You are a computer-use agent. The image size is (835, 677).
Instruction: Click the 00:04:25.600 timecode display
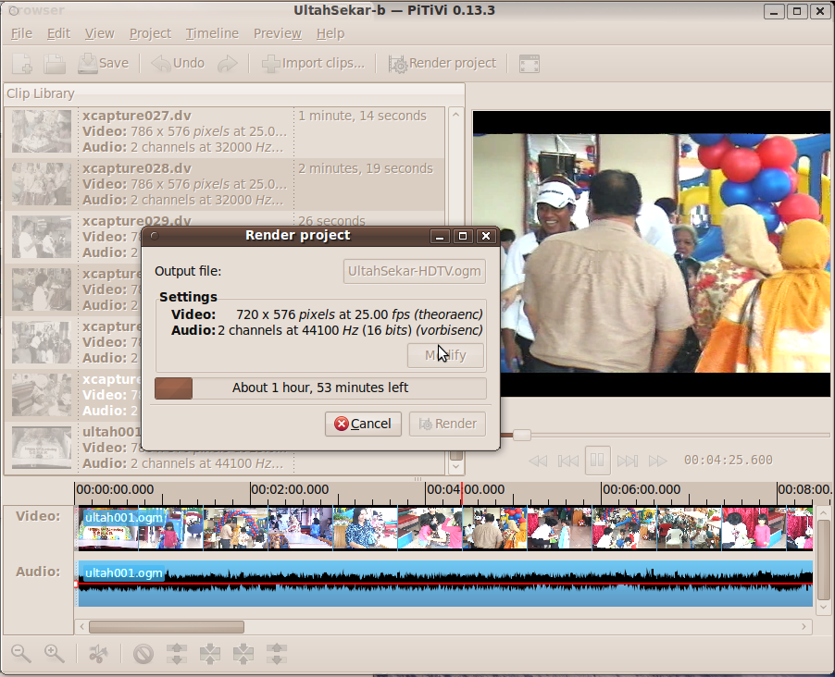click(728, 460)
